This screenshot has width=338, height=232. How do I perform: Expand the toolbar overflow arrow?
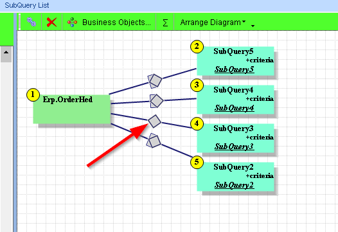coord(253,26)
